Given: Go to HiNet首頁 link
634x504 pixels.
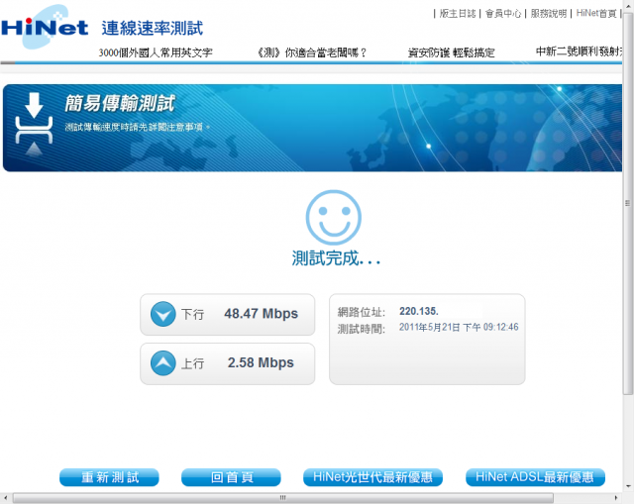Looking at the screenshot, I should tap(596, 13).
